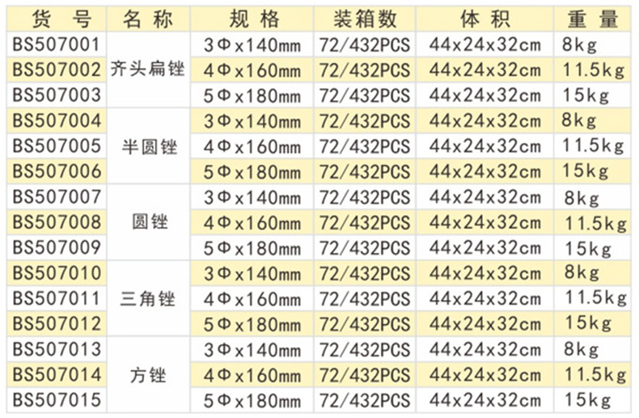The image size is (639, 418).
Task: Click the 齐头扁锉 name cell
Action: click(149, 70)
